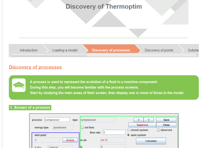Image resolution: width=202 pixels, height=148 pixels.
Task: Select the Discovery of processes tab
Action: click(x=111, y=50)
